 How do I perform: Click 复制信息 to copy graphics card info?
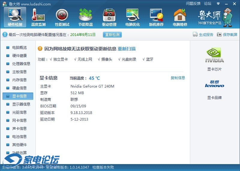(178, 78)
